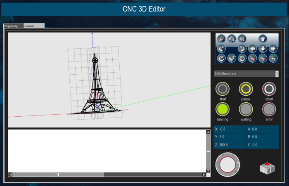The image size is (289, 186).
Task: Pan the 3D view right
Action: [x=273, y=49]
